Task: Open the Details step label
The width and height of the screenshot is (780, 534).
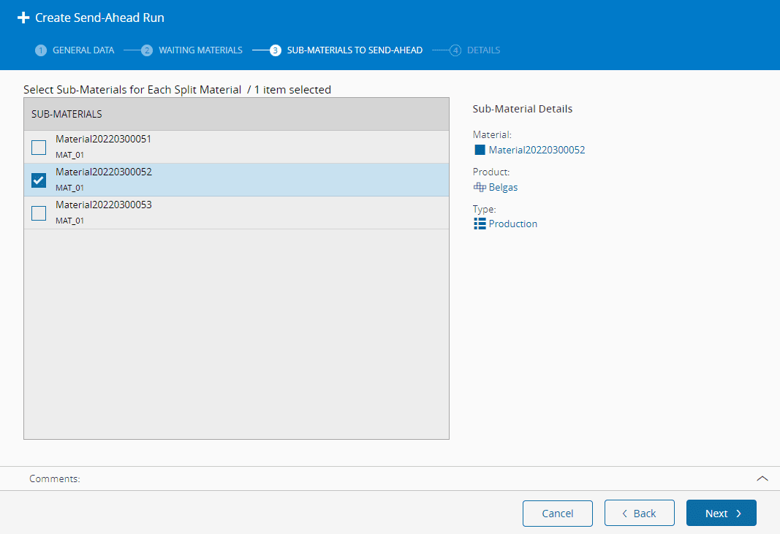Action: (483, 50)
